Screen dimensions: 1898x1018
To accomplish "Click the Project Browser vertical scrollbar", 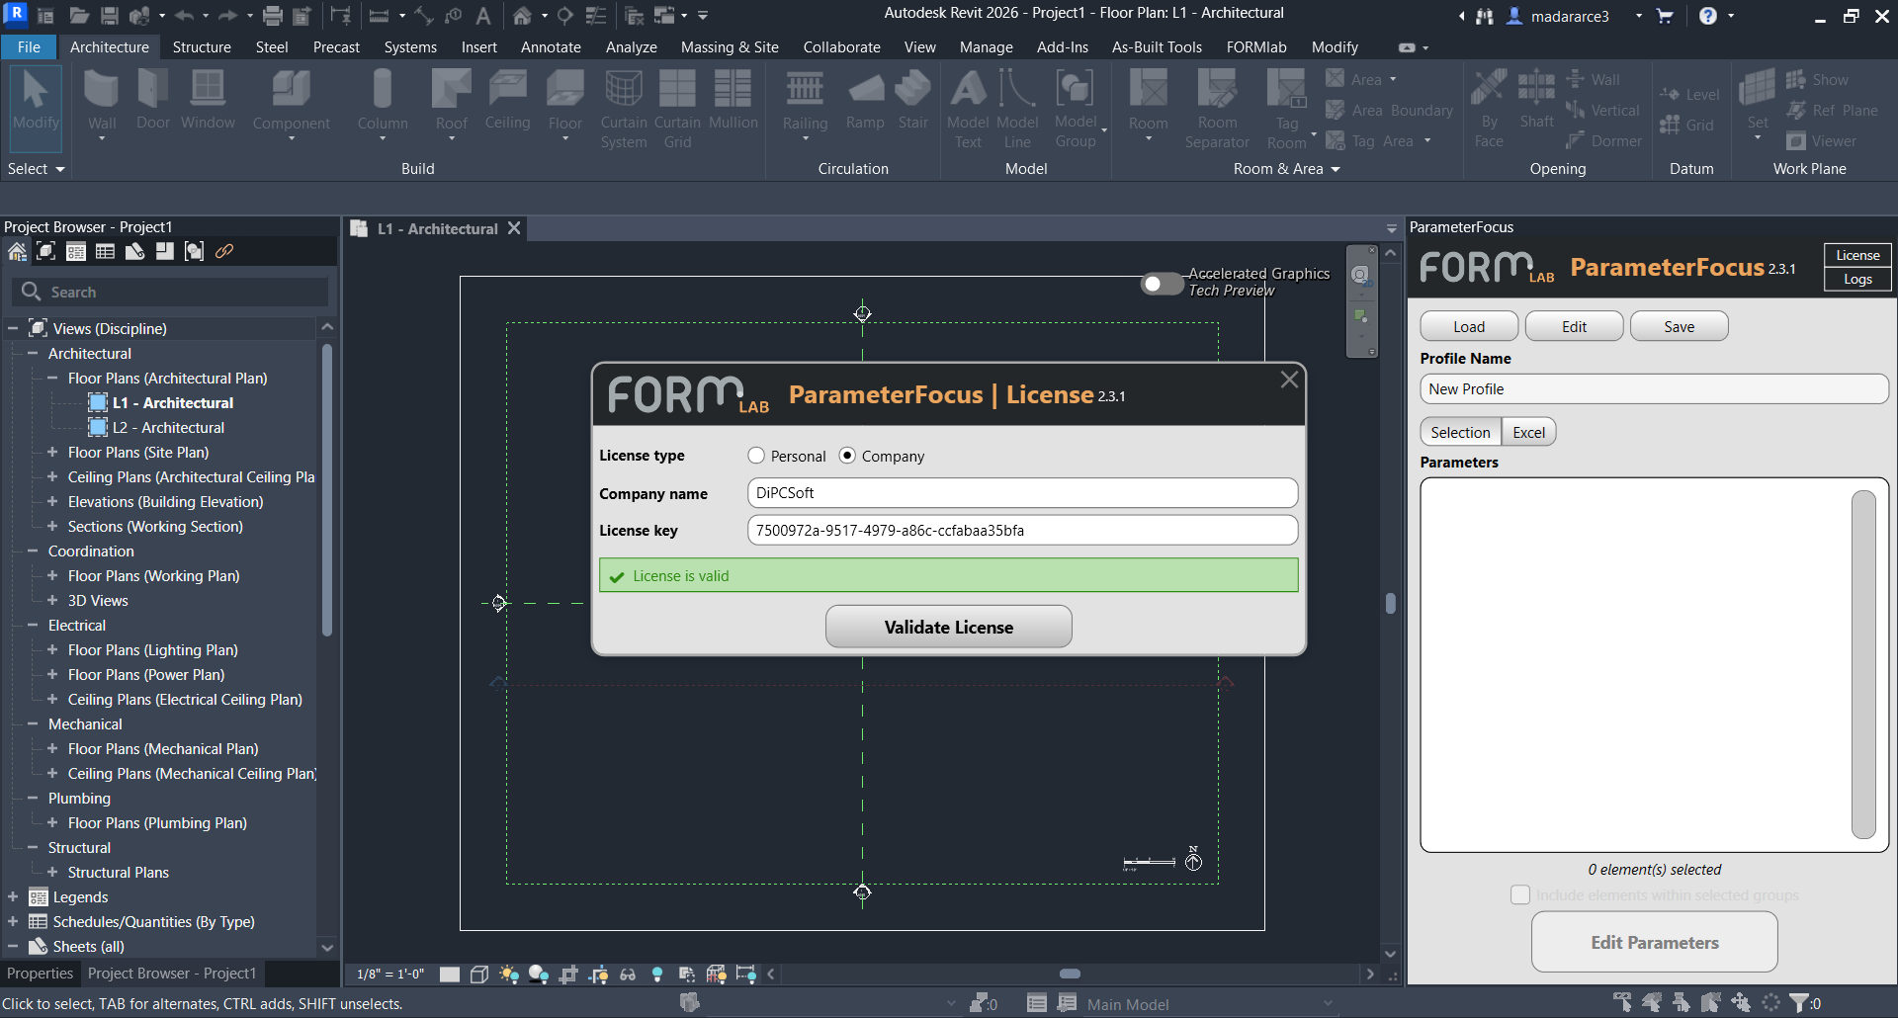I will point(326,489).
